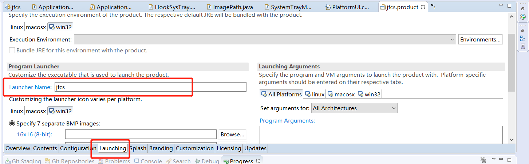The image size is (529, 164).
Task: Switch to the Splash tab
Action: coord(138,148)
